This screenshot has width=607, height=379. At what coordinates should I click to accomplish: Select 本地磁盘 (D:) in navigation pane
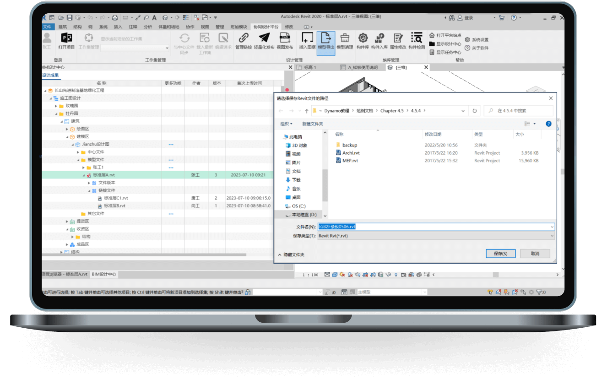click(x=300, y=215)
